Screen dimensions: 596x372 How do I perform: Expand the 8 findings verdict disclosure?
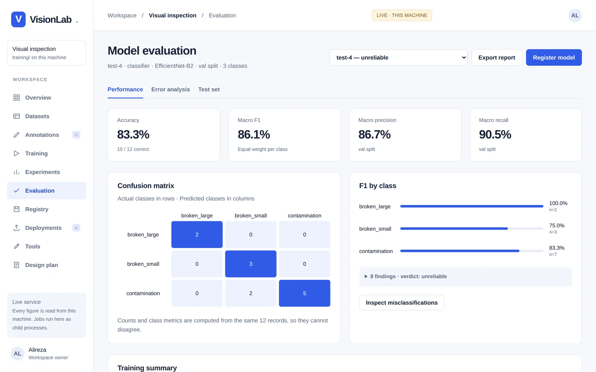tap(465, 276)
